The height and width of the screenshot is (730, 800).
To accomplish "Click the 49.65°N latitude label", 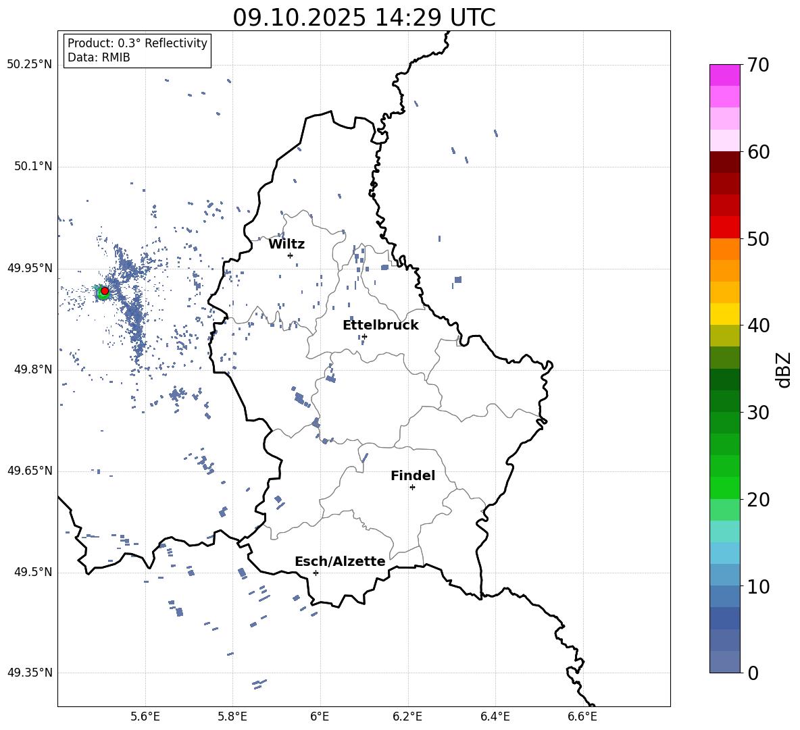I will point(29,471).
